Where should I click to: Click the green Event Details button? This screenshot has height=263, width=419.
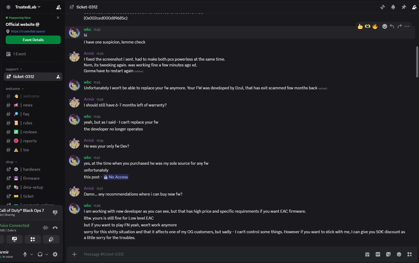click(x=33, y=40)
